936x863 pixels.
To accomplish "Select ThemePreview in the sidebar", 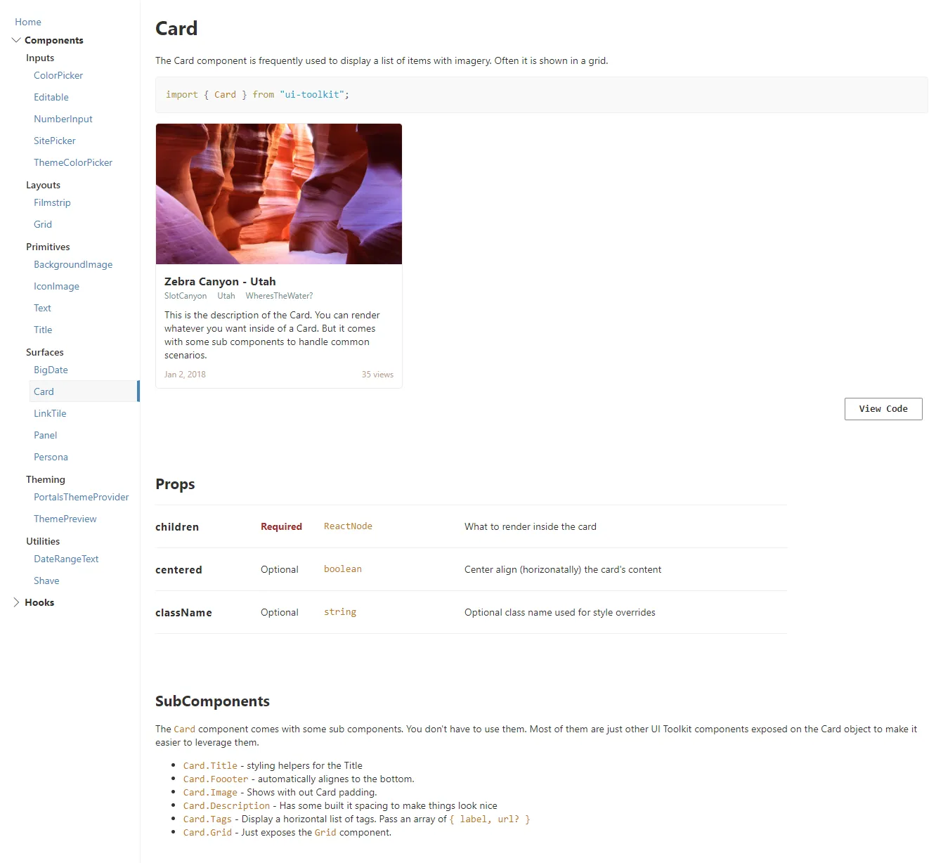I will [x=65, y=519].
